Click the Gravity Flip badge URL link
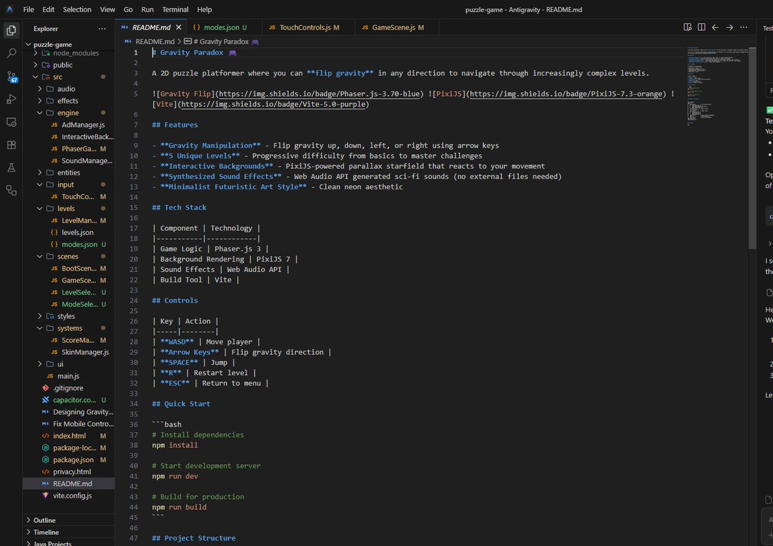773x546 pixels. pyautogui.click(x=321, y=94)
